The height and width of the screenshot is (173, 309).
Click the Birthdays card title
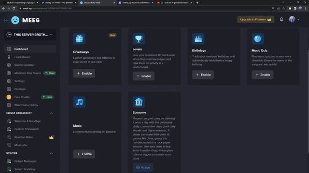click(x=199, y=50)
